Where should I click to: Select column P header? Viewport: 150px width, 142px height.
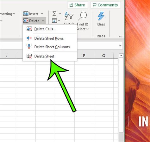84,56
